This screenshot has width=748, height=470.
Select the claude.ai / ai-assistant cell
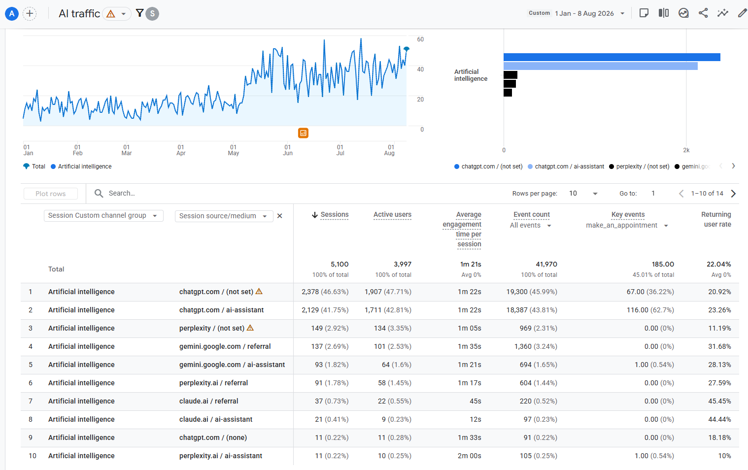(216, 420)
